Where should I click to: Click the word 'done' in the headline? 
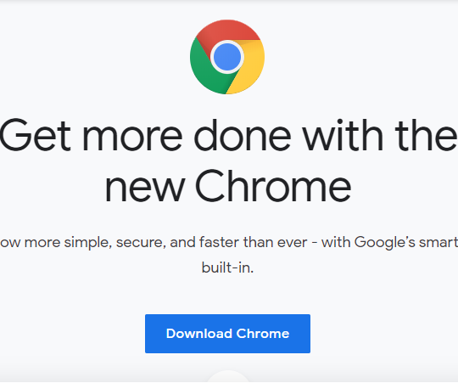click(x=243, y=135)
